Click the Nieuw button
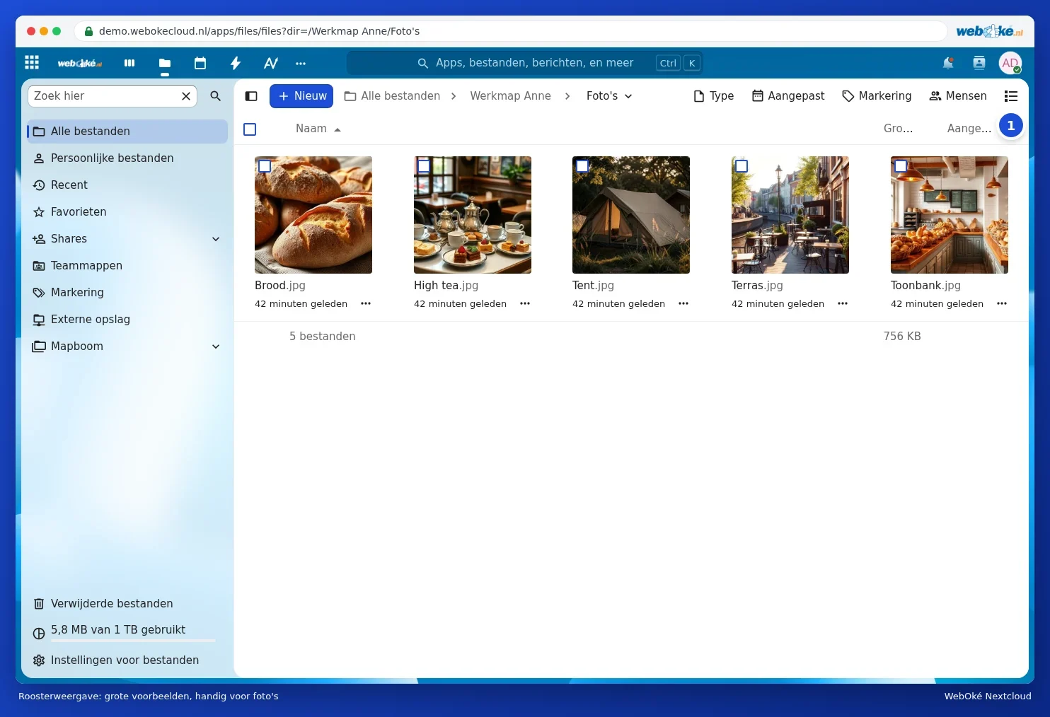This screenshot has width=1050, height=717. (x=301, y=96)
